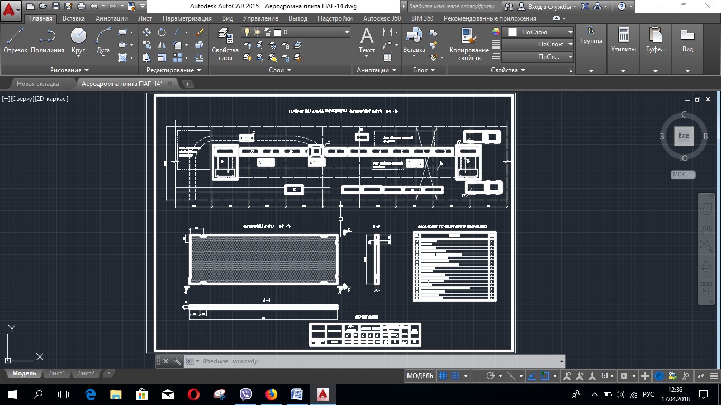Click the Текст text tool
The image size is (721, 405).
point(367,41)
